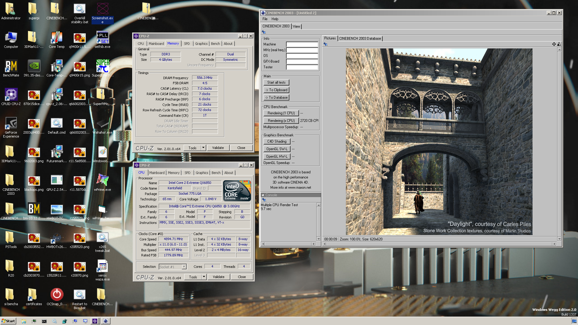This screenshot has width=578, height=325.
Task: Open the Tools dropdown arrow in CPU-Z Memory window
Action: (x=203, y=148)
